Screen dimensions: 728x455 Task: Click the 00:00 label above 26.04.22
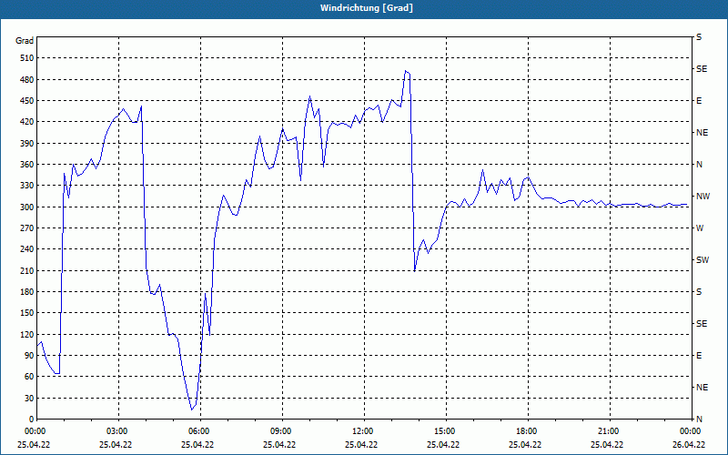point(691,431)
